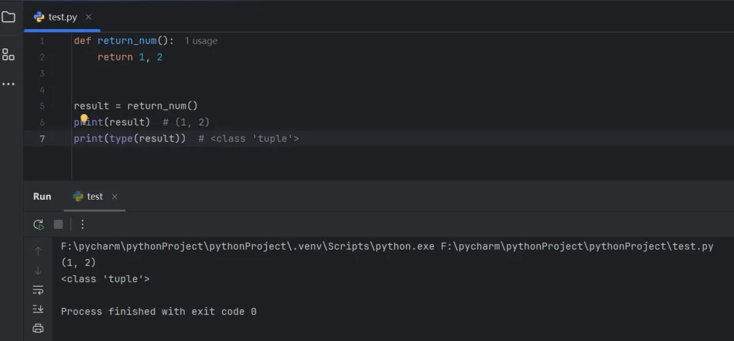Toggle Soft-Wrap in the run console

[x=38, y=290]
